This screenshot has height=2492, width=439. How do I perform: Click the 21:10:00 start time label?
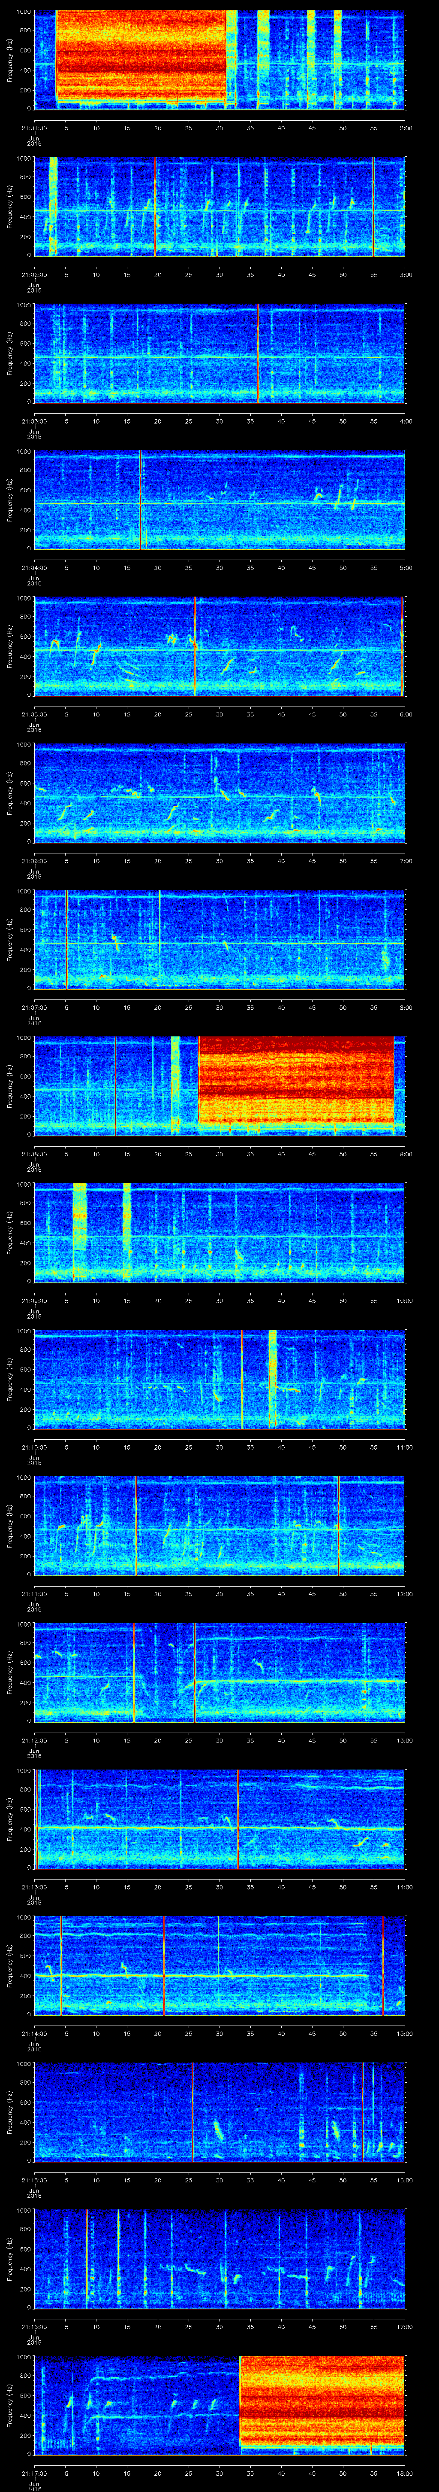(x=34, y=1447)
